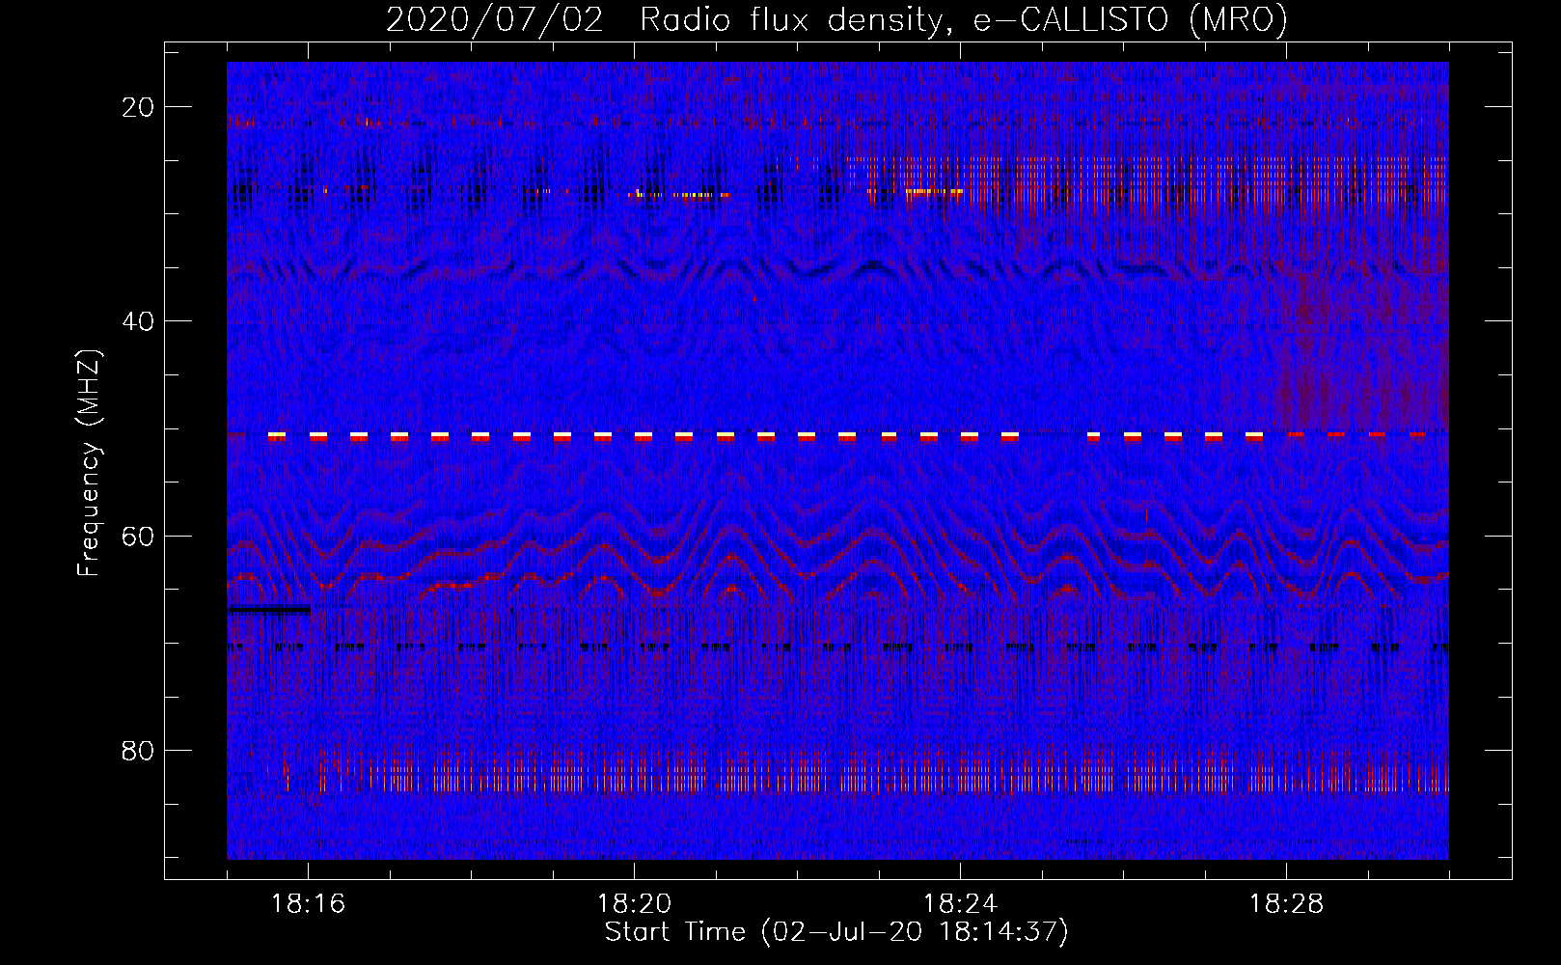Click the 'Frequency (MHZ)' axis label
The image size is (1561, 965).
click(x=89, y=463)
